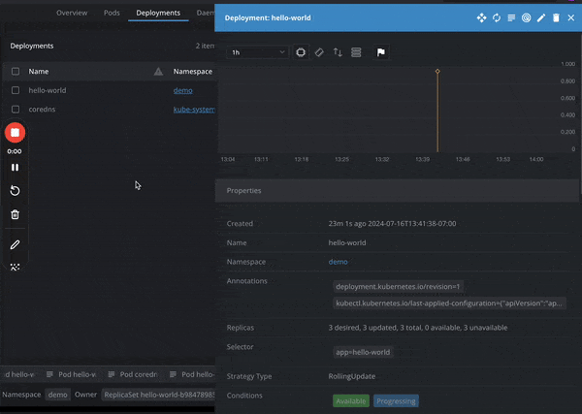Open the demo namespace link in properties

[338, 262]
